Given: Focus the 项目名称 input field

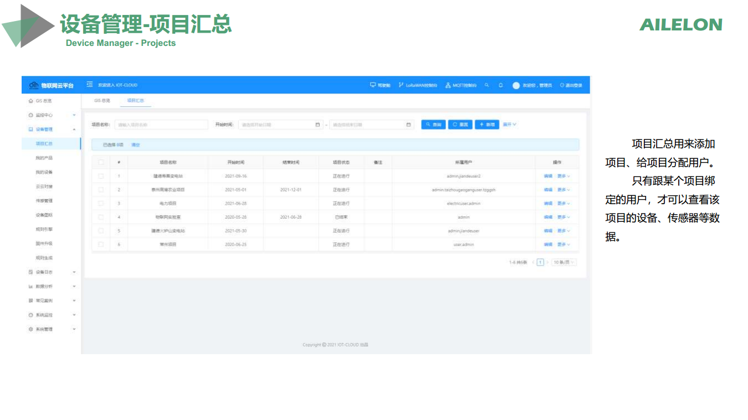Looking at the screenshot, I should click(161, 125).
